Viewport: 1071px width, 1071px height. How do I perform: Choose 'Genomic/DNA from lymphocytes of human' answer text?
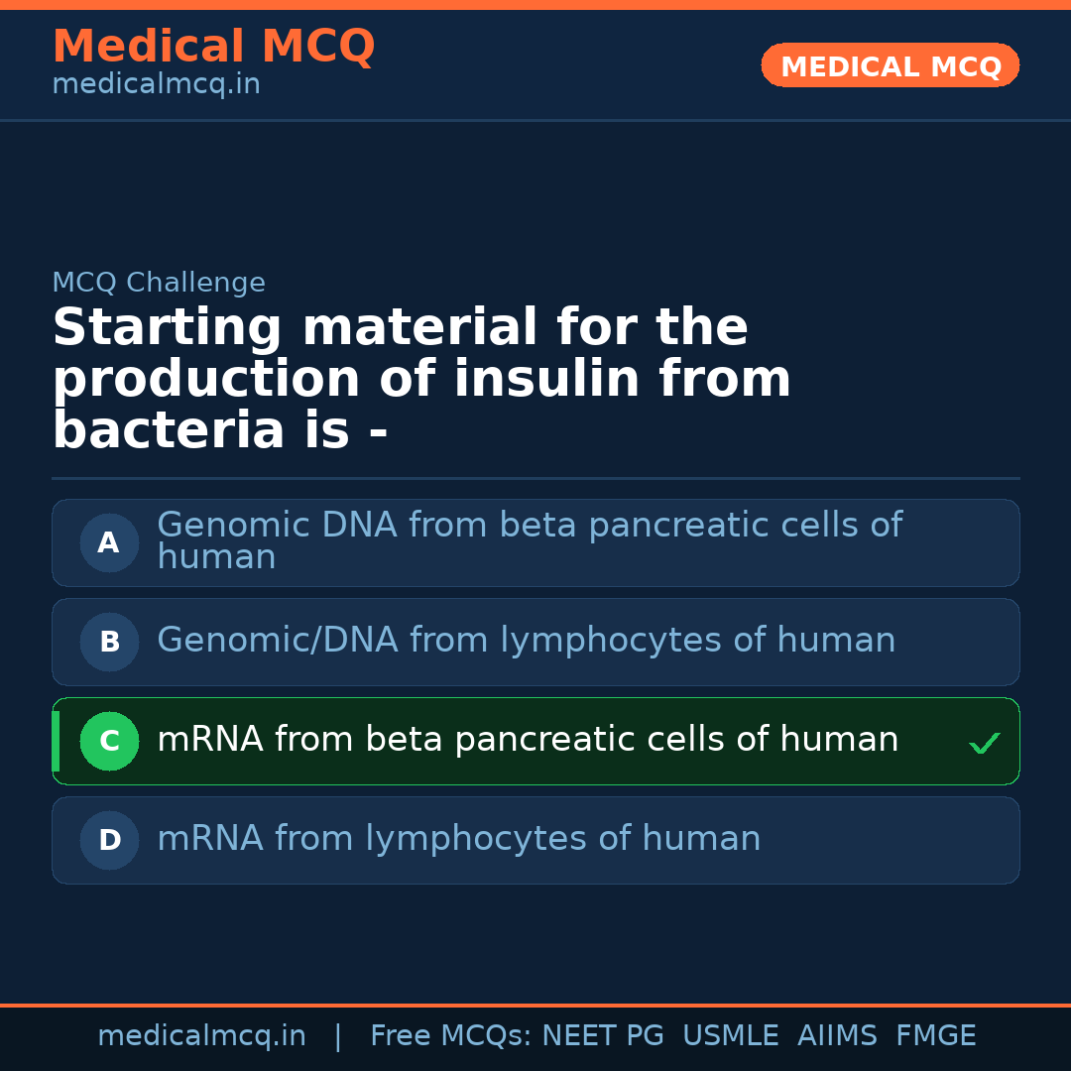tap(526, 641)
